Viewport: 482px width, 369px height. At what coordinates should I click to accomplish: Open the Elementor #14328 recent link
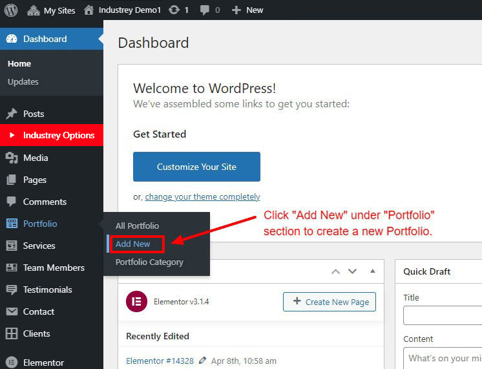point(160,361)
